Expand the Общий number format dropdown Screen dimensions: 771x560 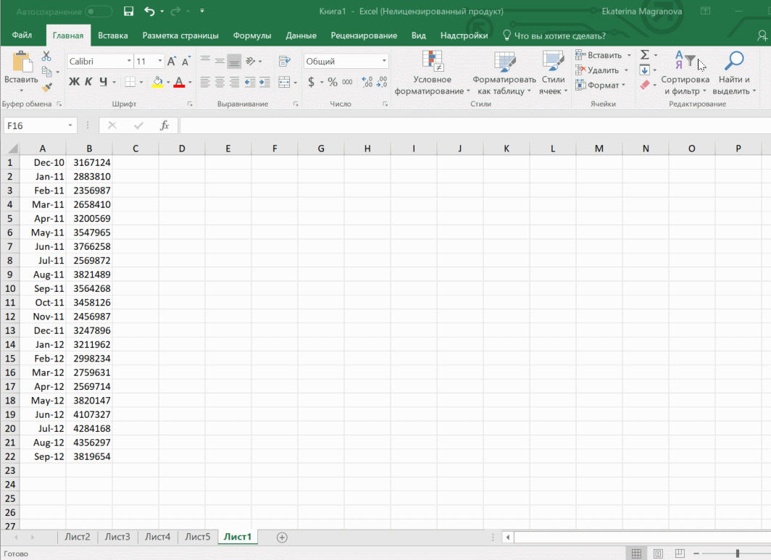coord(384,62)
